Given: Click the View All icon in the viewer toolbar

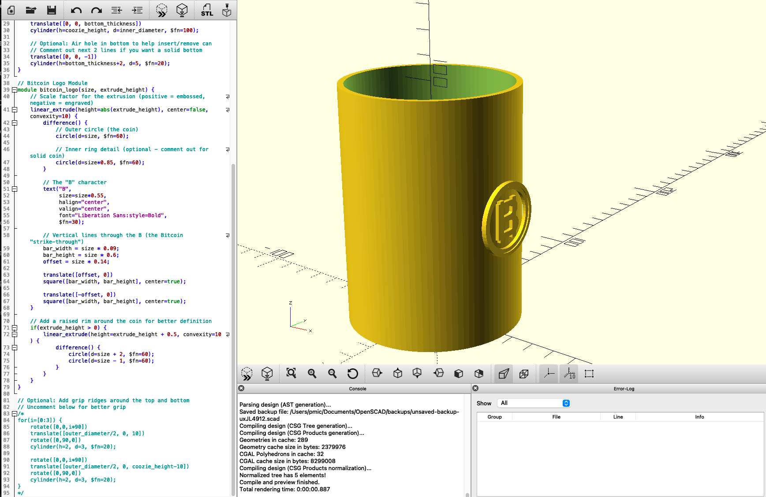Looking at the screenshot, I should tap(291, 374).
